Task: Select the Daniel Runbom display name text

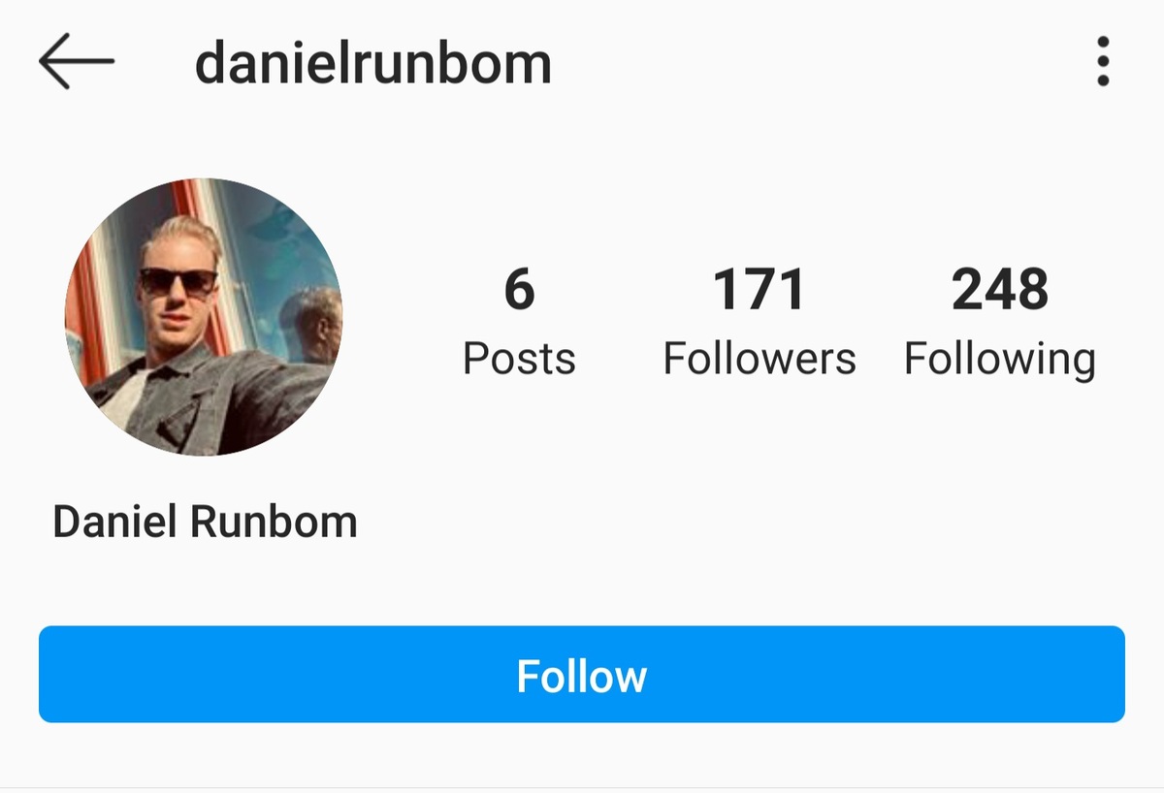Action: click(205, 522)
